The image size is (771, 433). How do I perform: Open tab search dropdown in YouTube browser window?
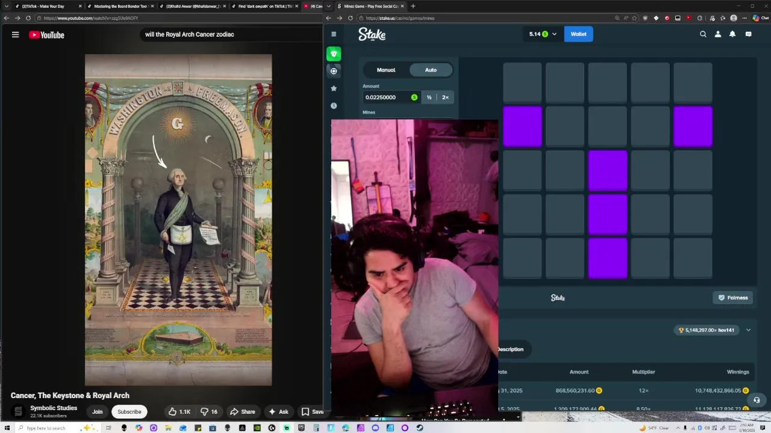[7, 6]
